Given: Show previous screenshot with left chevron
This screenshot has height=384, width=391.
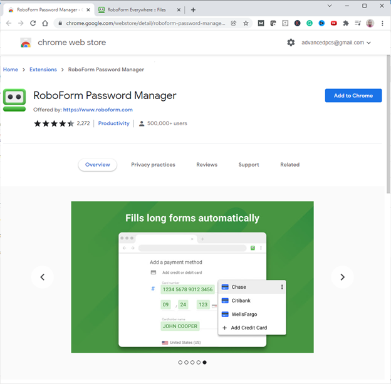Looking at the screenshot, I should 43,277.
